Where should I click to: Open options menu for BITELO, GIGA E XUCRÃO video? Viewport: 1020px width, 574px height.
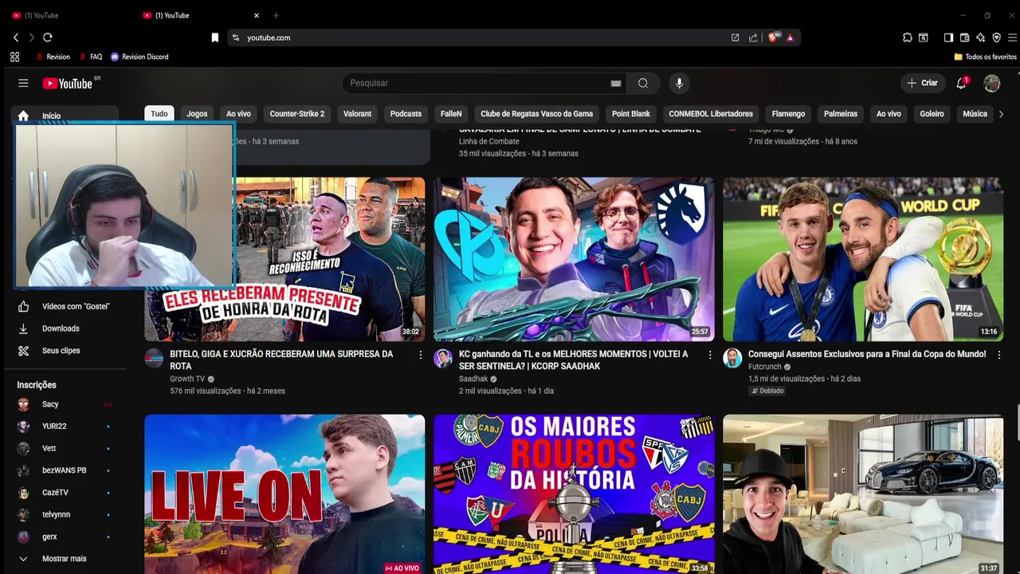pyautogui.click(x=421, y=355)
